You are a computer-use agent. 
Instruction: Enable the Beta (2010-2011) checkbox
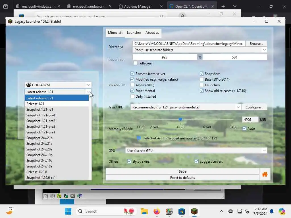pos(202,79)
